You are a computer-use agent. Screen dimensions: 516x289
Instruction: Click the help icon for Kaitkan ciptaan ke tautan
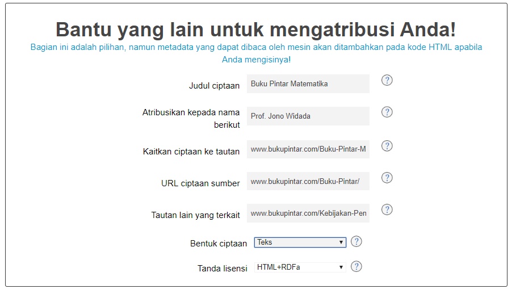pyautogui.click(x=387, y=146)
